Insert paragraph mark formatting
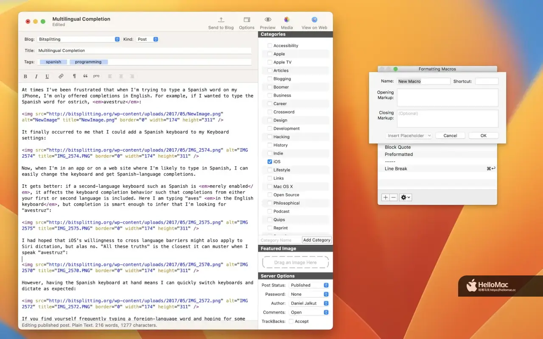 [74, 76]
